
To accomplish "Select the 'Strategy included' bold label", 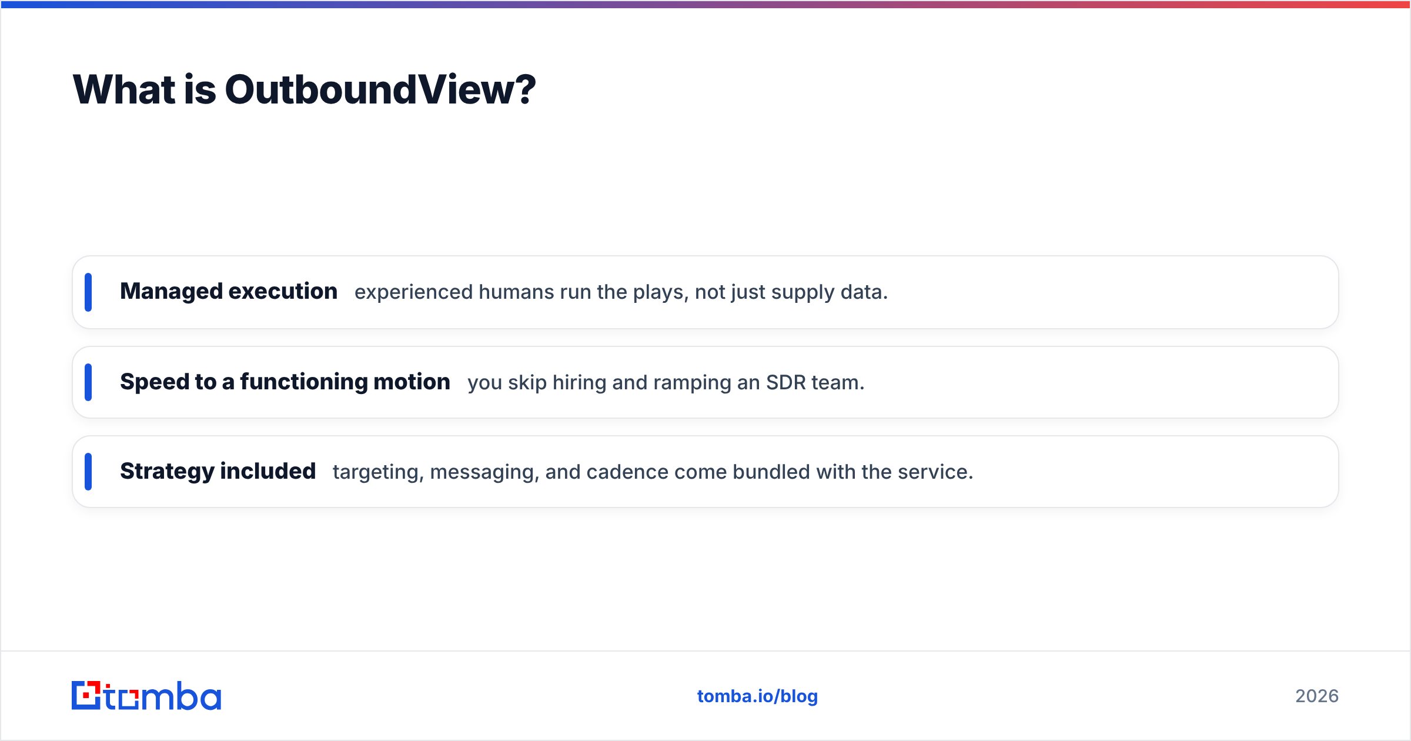I will (218, 472).
